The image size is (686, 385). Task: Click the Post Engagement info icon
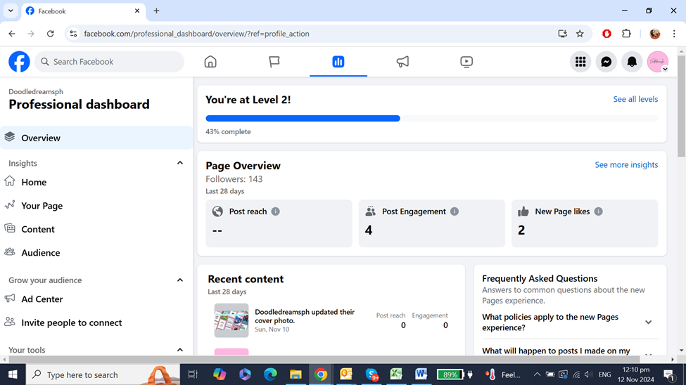coord(455,211)
